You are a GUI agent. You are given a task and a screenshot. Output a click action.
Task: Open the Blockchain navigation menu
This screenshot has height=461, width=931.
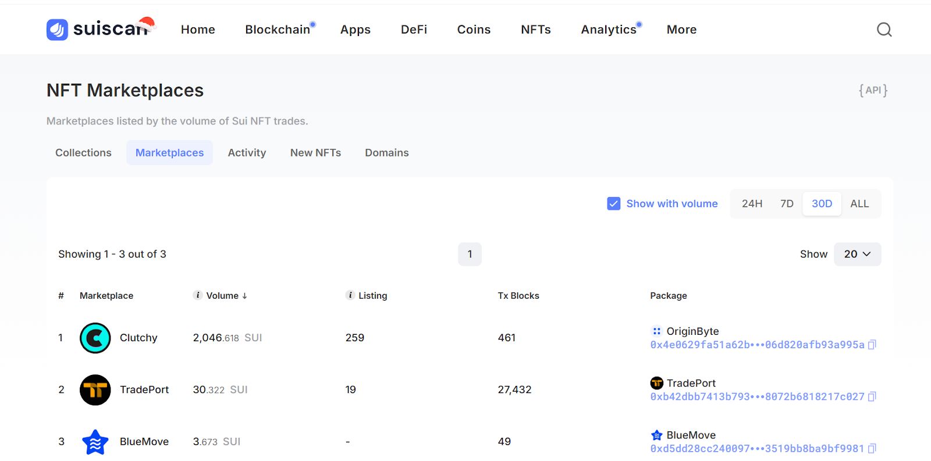click(278, 30)
